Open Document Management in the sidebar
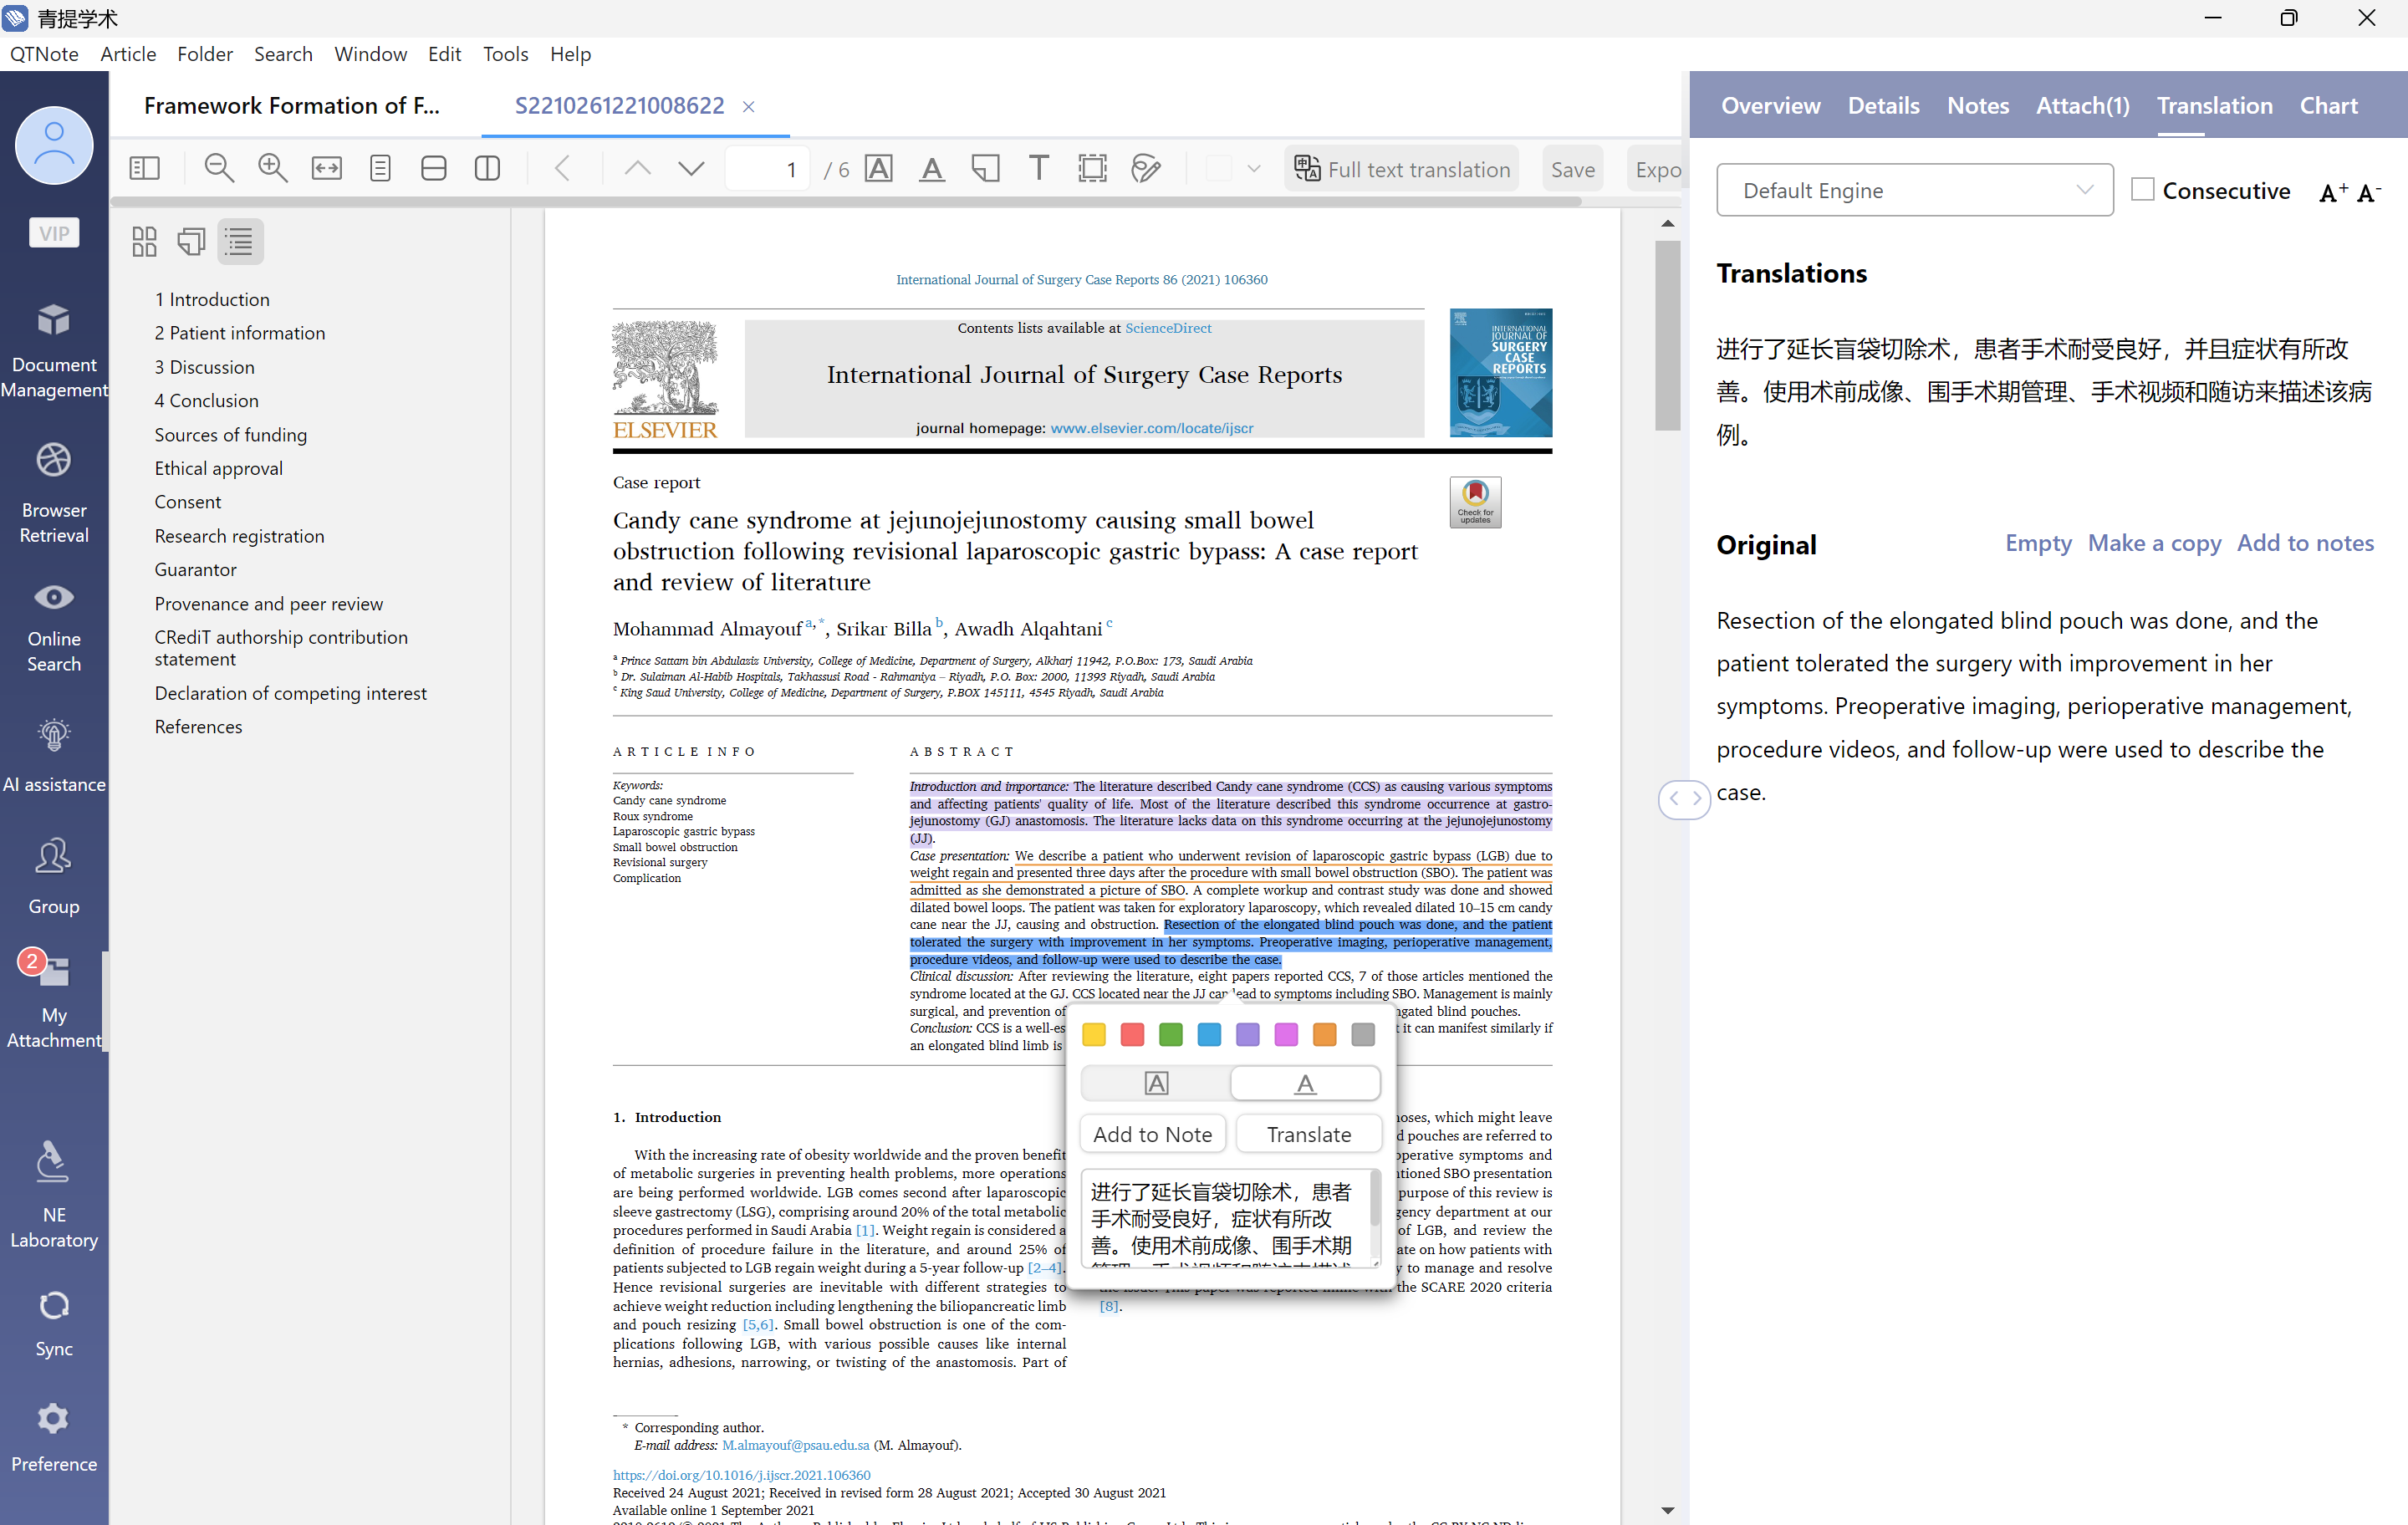The height and width of the screenshot is (1525, 2408). [x=54, y=351]
